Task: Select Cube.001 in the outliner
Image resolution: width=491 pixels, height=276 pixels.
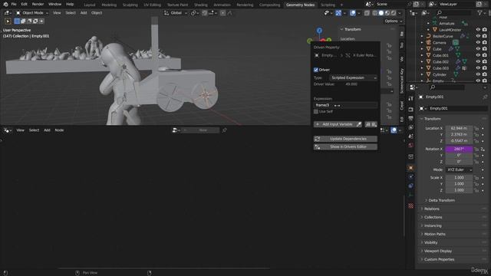Action: (440, 55)
